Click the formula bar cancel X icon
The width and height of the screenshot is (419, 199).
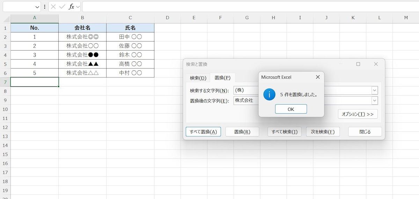(53, 7)
